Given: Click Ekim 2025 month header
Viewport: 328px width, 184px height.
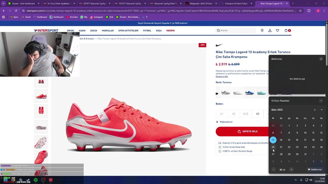Looking at the screenshot, I should click(277, 110).
